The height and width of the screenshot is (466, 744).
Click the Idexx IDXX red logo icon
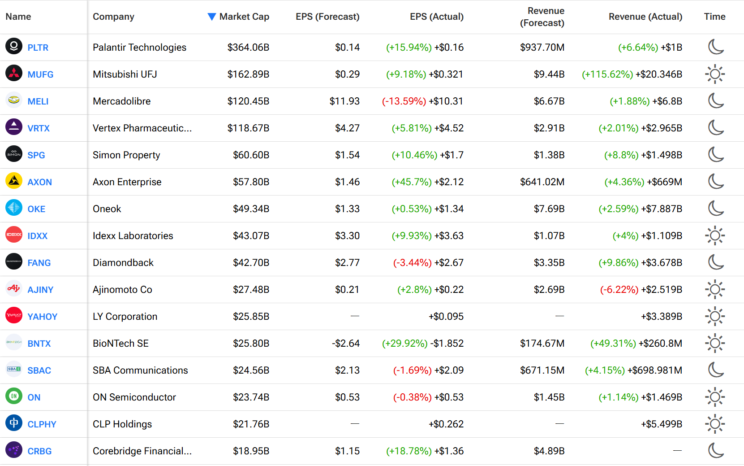pyautogui.click(x=14, y=235)
